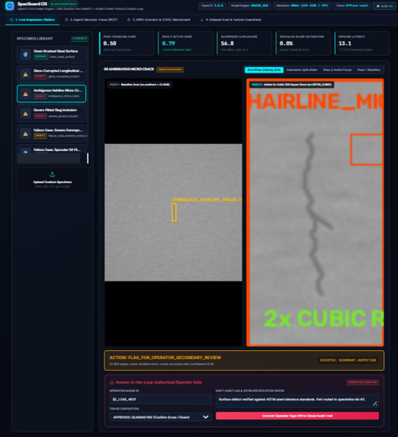Click warning icon of Failure Case: Severe Conveyor
Image resolution: width=398 pixels, height=437 pixels.
click(25, 133)
